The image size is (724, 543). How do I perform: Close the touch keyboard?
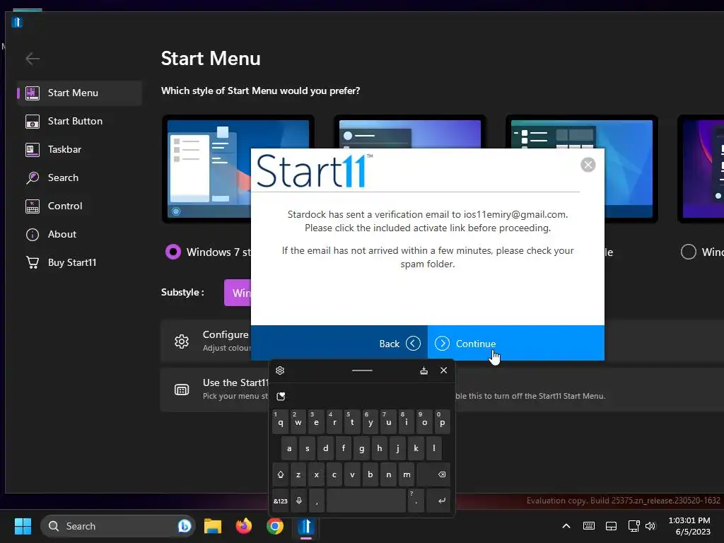pyautogui.click(x=444, y=370)
